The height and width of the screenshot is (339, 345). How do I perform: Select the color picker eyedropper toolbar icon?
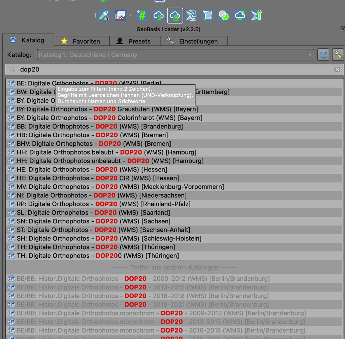pos(104,15)
